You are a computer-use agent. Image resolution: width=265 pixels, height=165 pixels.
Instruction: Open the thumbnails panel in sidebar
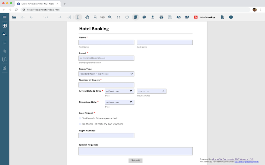5,26
